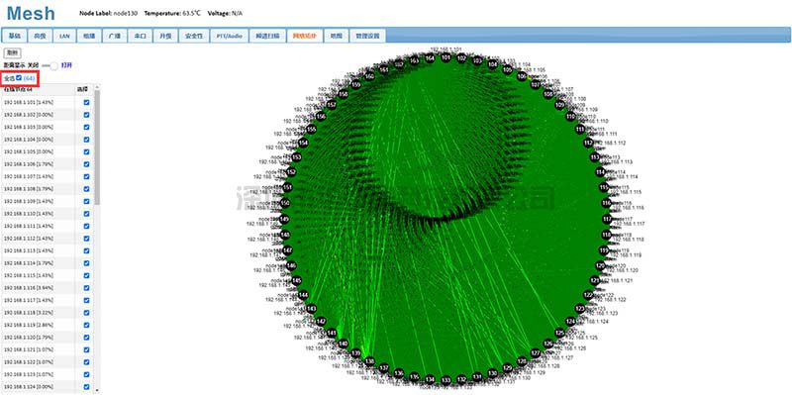This screenshot has width=792, height=395.
Task: Open the 安全性 tab
Action: coord(193,36)
